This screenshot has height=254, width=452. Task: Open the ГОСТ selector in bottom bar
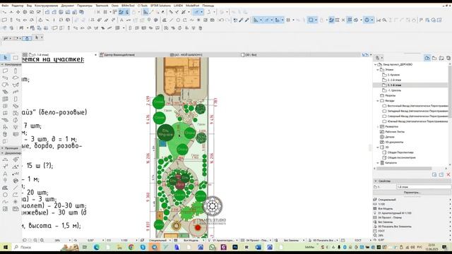pos(357,240)
